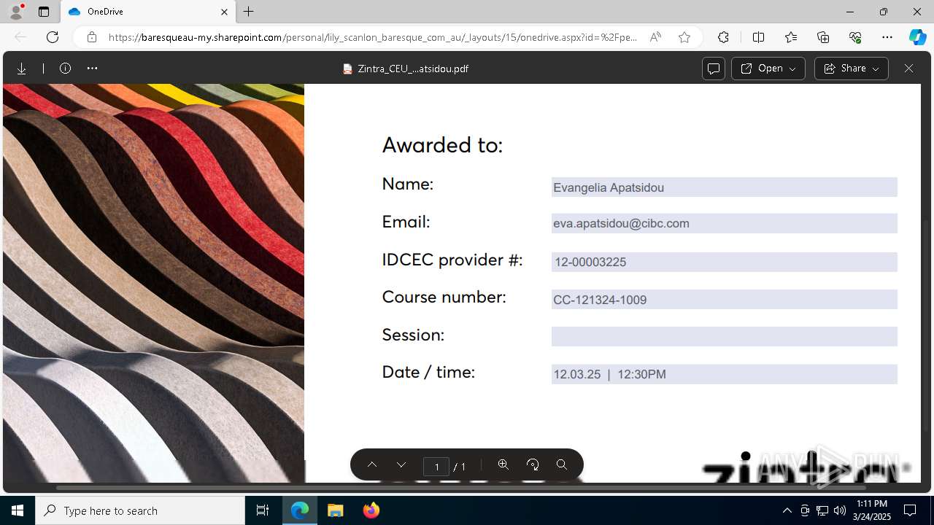934x525 pixels.
Task: Open the more options ellipsis menu
Action: coord(92,69)
